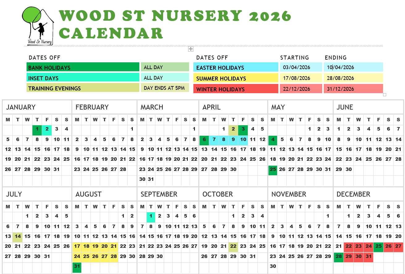Click May 4 bank holiday cell
Image resolution: width=405 pixels, height=274 pixels.
pos(273,140)
